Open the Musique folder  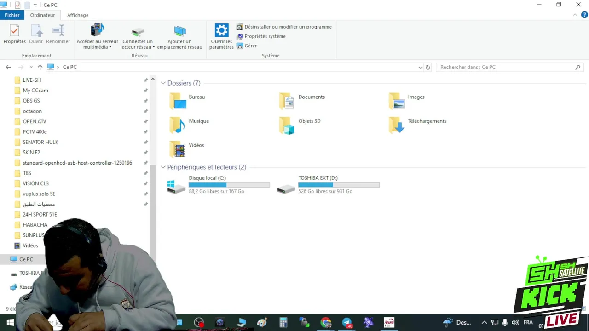click(189, 125)
